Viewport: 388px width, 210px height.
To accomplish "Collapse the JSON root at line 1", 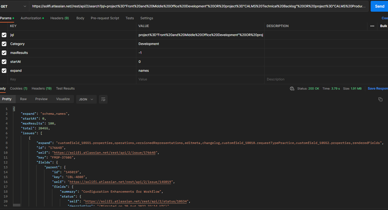I will pyautogui.click(x=14, y=109).
